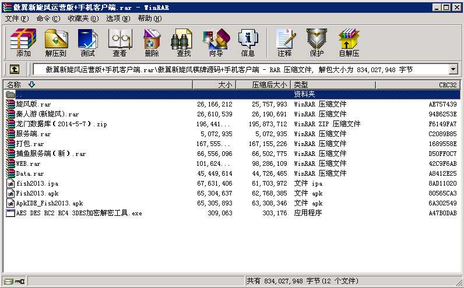
Task: Select the archive icon of 打包.rar
Action: (10, 144)
